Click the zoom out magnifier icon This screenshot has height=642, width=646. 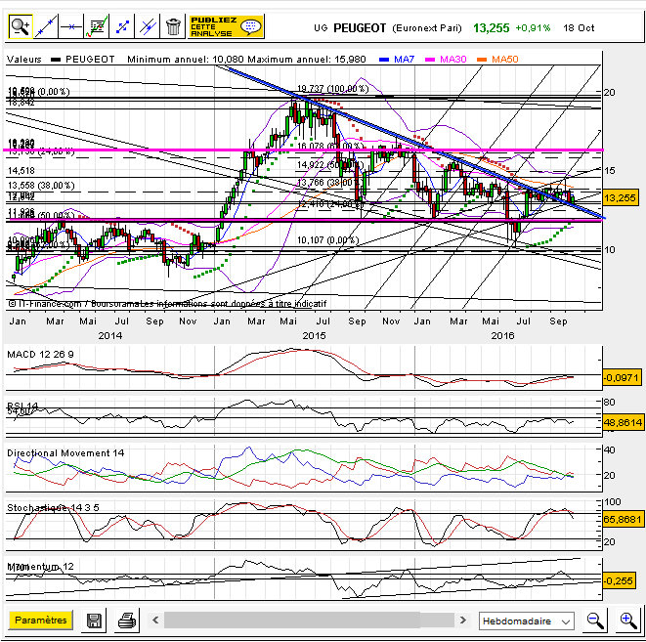595,621
